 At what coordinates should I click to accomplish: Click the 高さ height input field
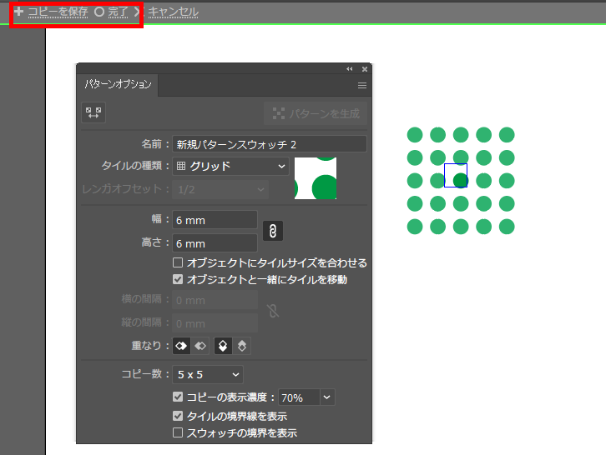(215, 243)
